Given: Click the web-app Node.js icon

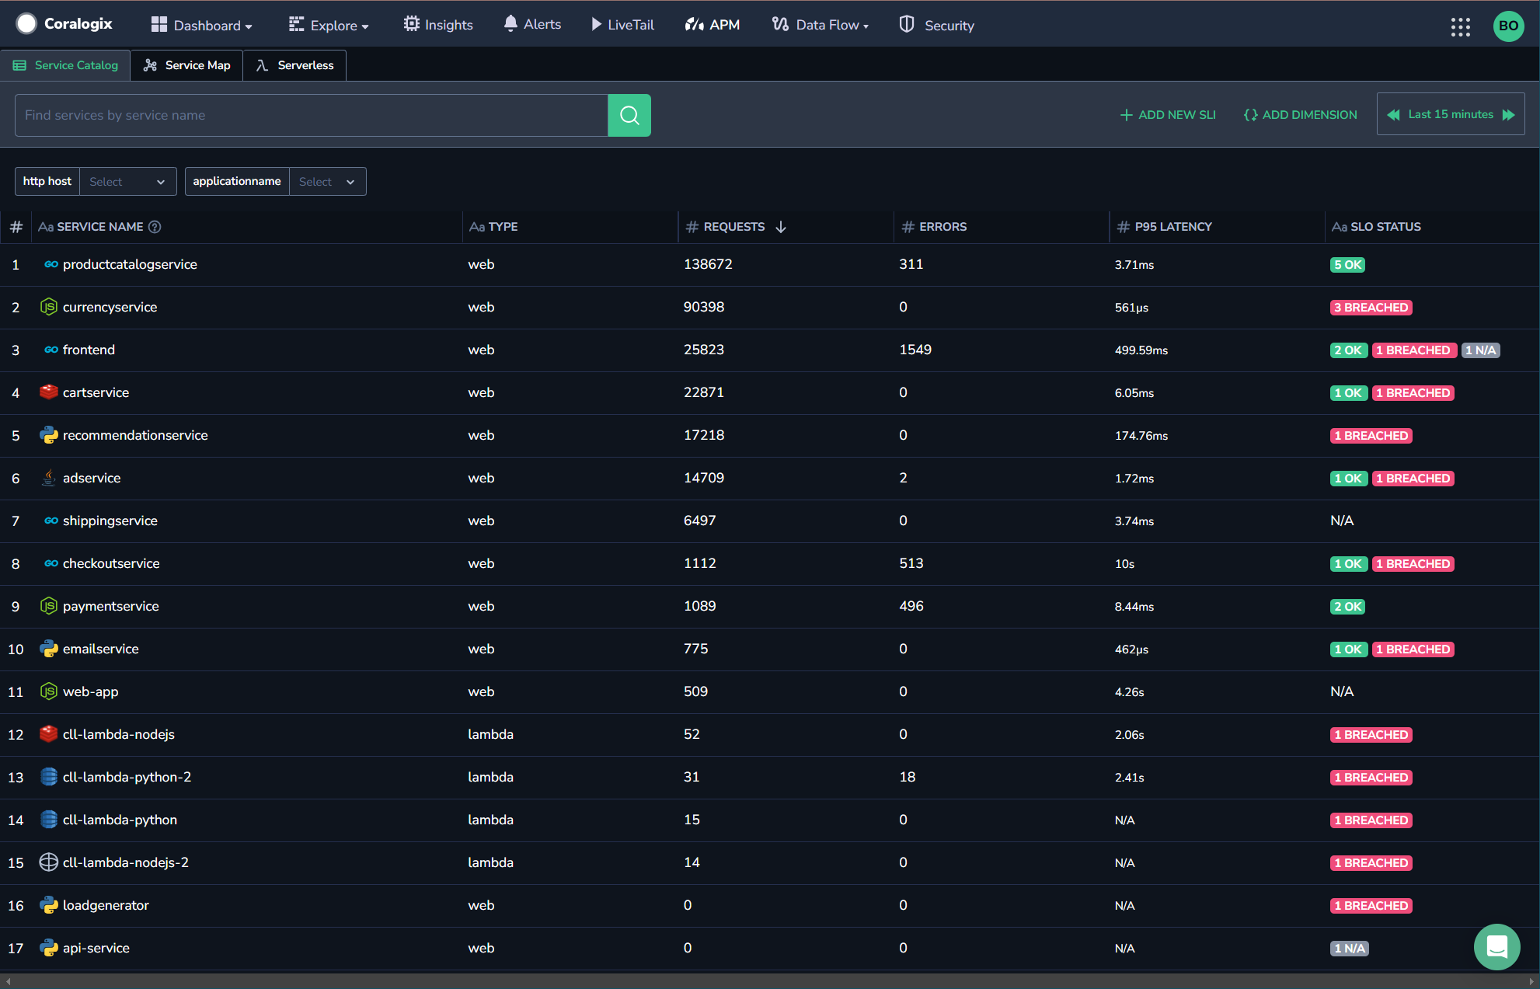Looking at the screenshot, I should click(x=49, y=691).
